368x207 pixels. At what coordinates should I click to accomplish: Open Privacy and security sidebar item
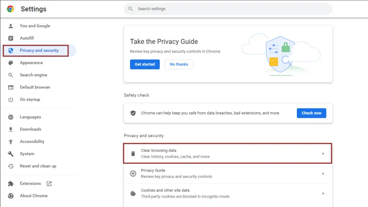(x=38, y=50)
